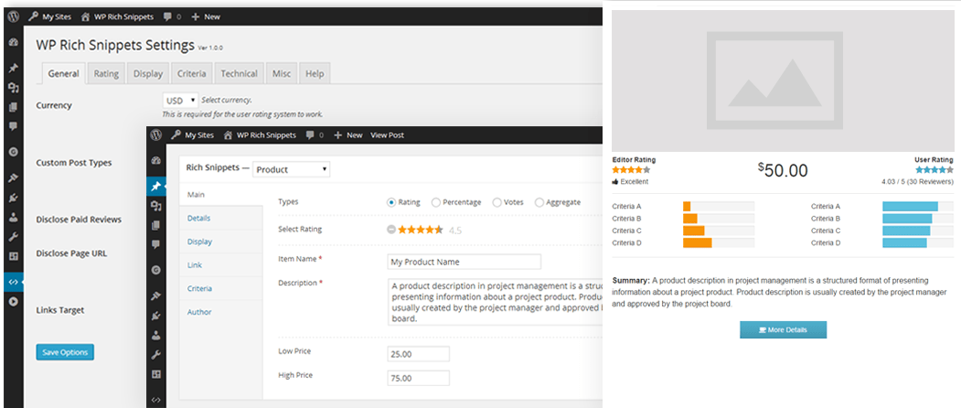Open My Sites menu in the post editor admin bar
This screenshot has width=961, height=408.
(x=193, y=135)
